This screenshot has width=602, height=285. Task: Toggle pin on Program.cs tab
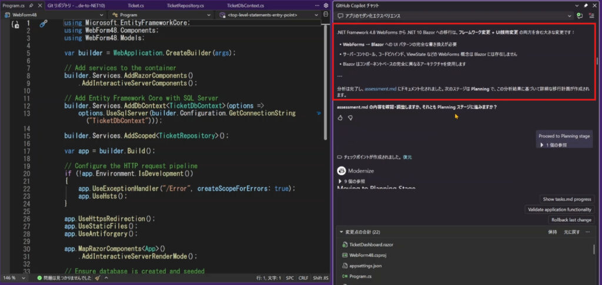(x=30, y=5)
